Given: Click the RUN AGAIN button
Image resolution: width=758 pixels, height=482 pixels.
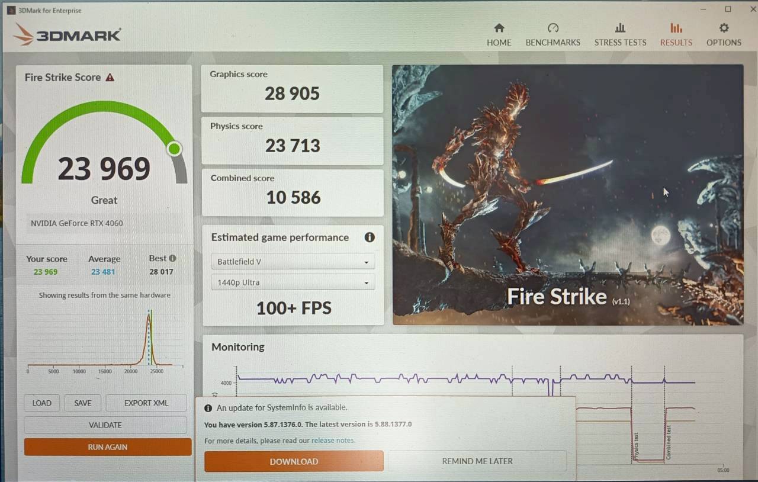Looking at the screenshot, I should (108, 447).
